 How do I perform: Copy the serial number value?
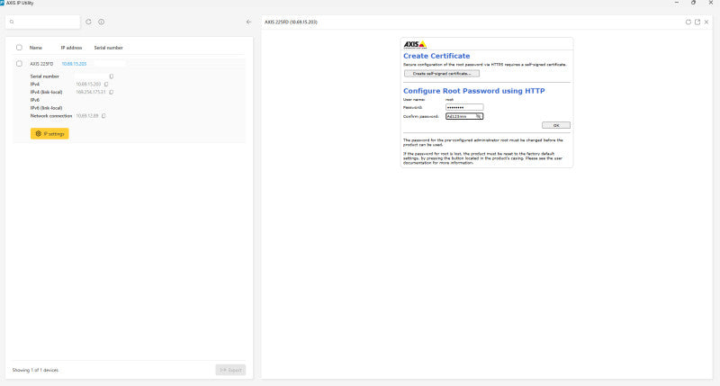click(111, 76)
